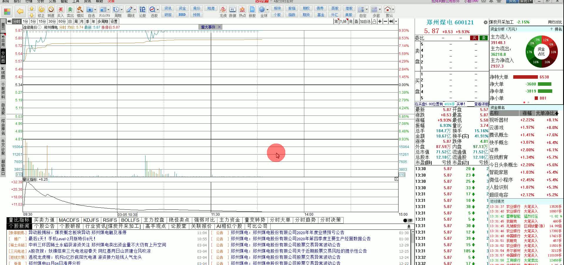The width and height of the screenshot is (564, 265).
Task: Click the download arrow icon in news panel
Action: [409, 227]
